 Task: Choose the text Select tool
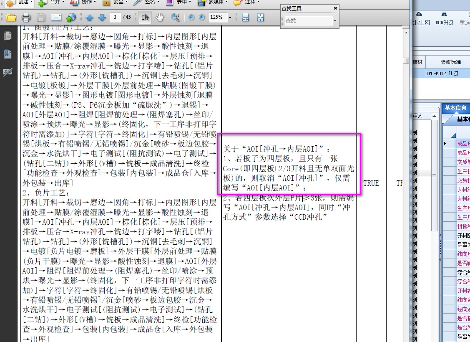[145, 18]
